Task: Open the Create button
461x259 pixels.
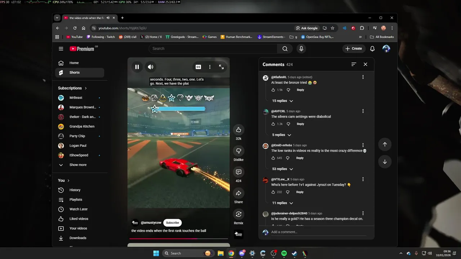Action: click(354, 49)
